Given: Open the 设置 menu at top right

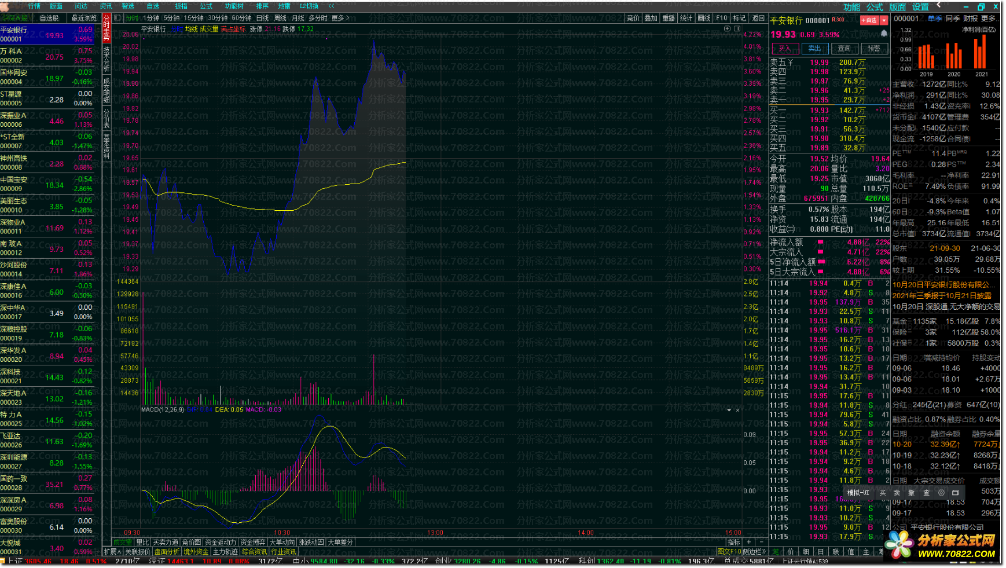Looking at the screenshot, I should coord(920,7).
